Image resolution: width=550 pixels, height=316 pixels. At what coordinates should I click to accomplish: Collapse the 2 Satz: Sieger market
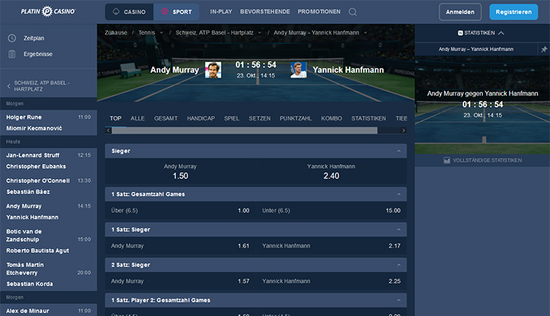(x=399, y=265)
